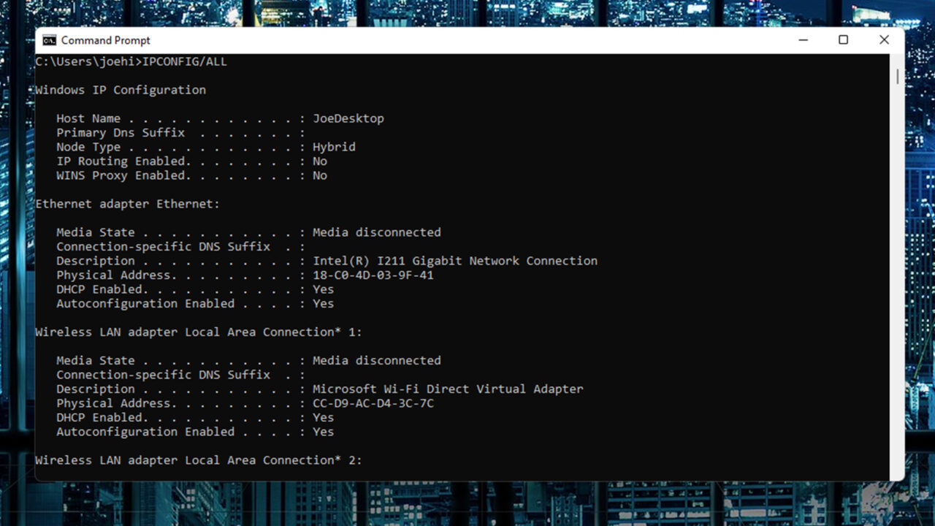Select the Intel I211 adapter description line
This screenshot has height=526, width=935.
[x=454, y=260]
